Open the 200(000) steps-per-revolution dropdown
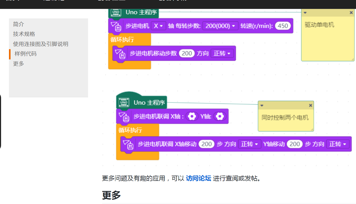The width and height of the screenshot is (356, 204). tap(220, 26)
